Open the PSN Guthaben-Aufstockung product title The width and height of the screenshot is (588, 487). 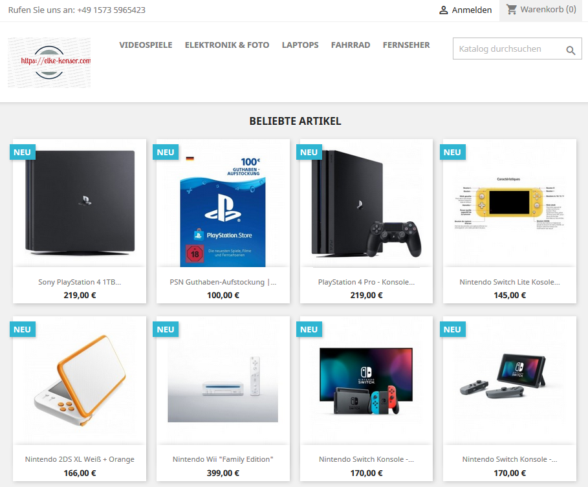[223, 282]
